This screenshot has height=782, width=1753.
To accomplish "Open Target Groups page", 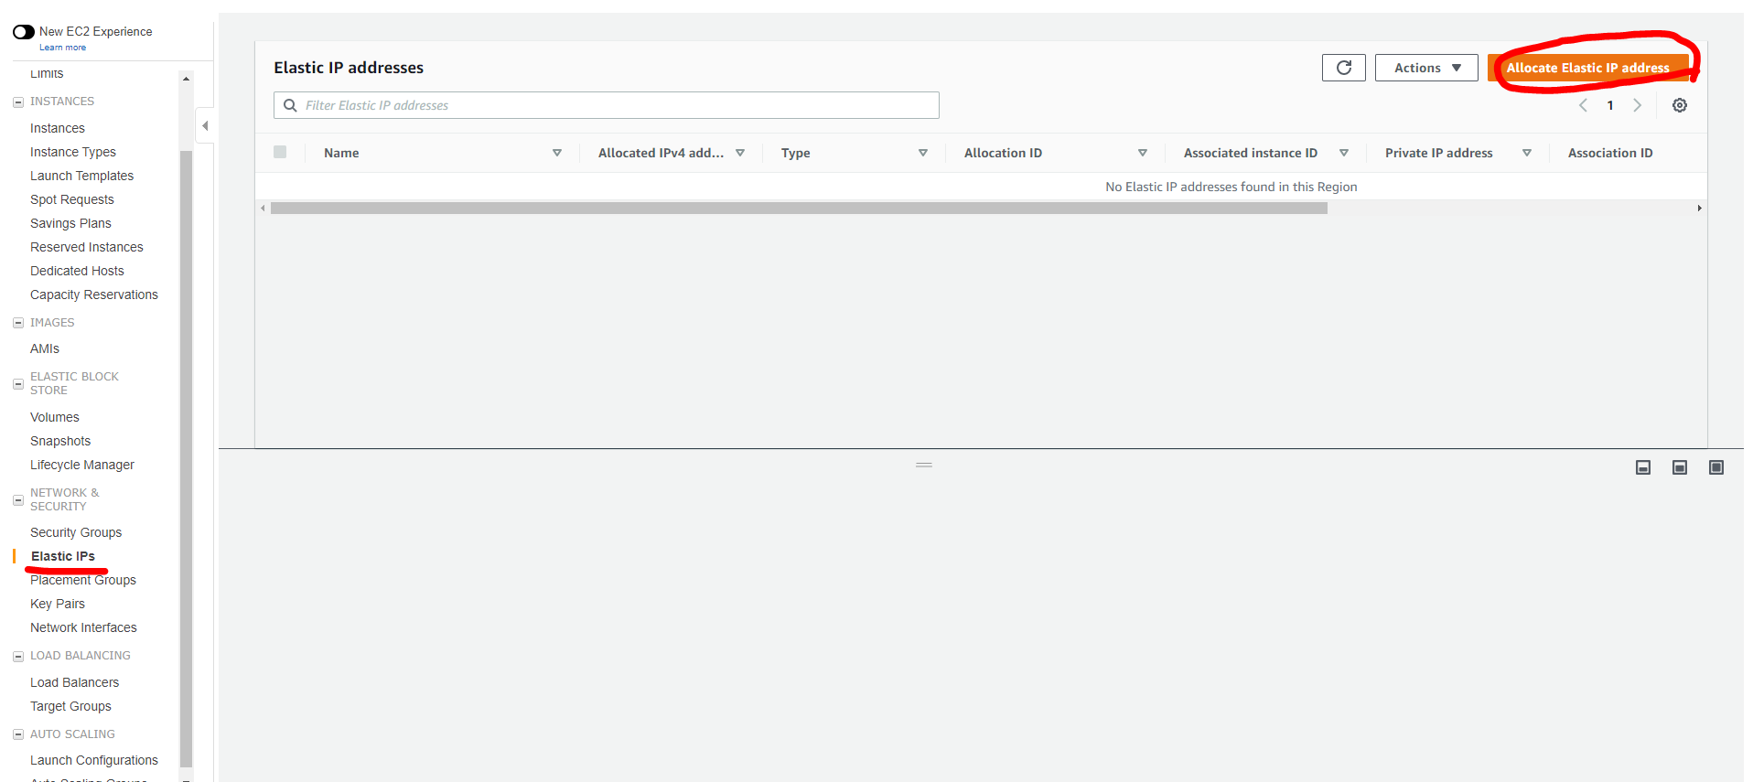I will (x=70, y=706).
